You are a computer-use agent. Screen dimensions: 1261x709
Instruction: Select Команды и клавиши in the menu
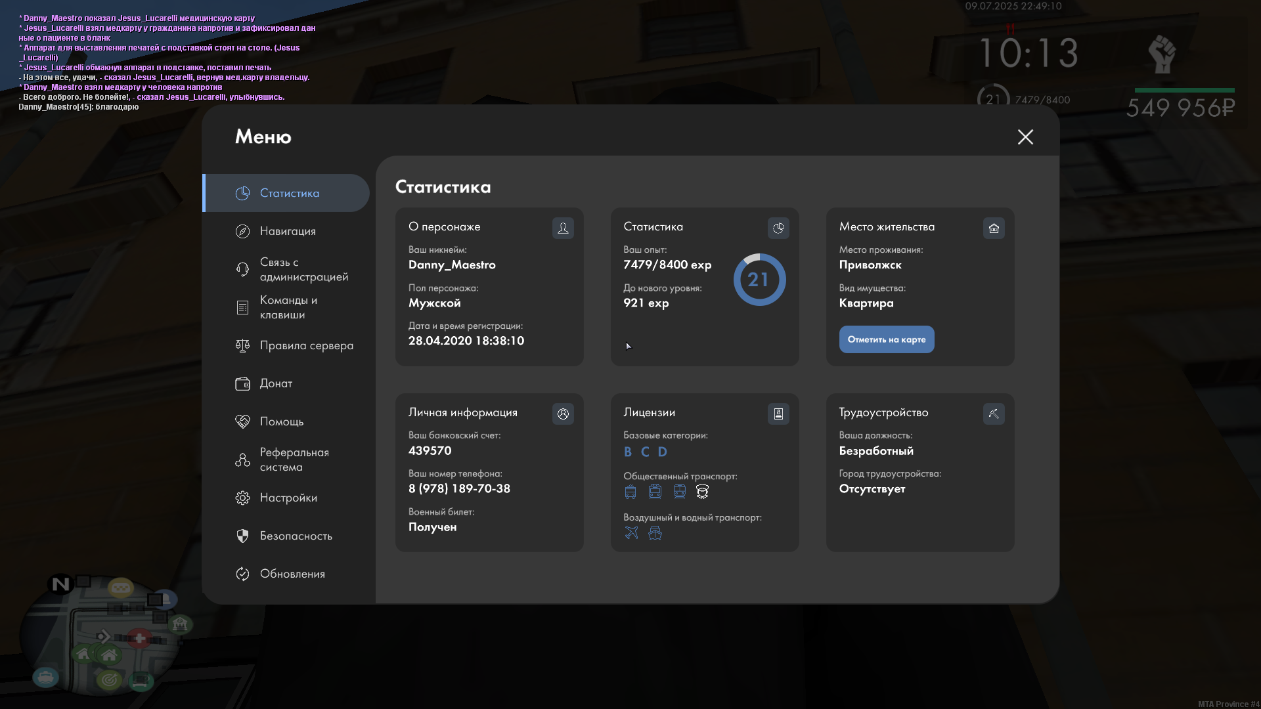tap(286, 307)
